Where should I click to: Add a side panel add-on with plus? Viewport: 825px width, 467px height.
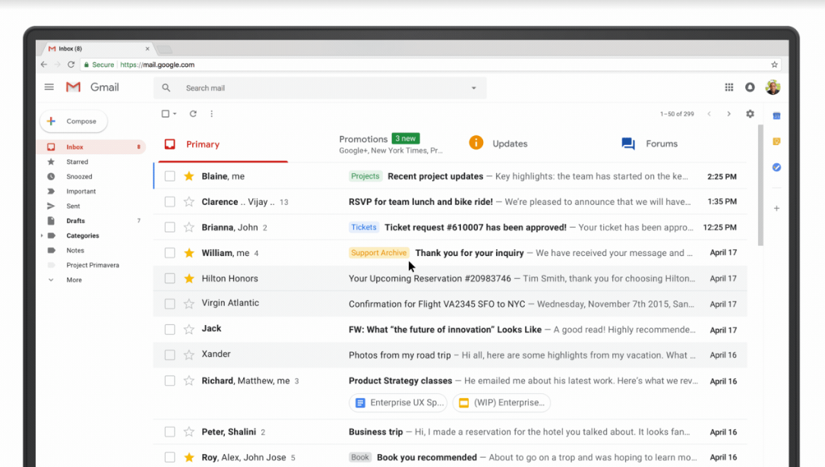(x=776, y=208)
